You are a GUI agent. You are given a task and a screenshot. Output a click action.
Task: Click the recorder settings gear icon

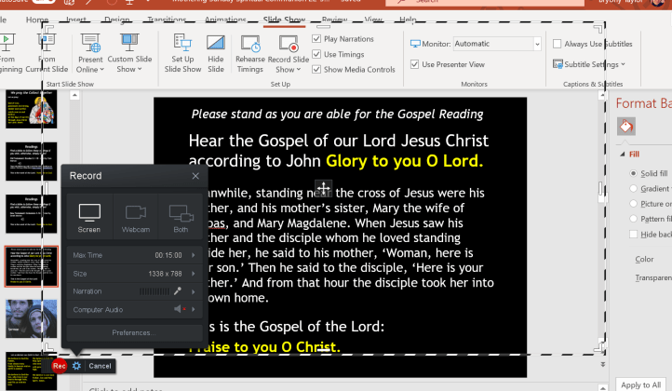pyautogui.click(x=77, y=366)
